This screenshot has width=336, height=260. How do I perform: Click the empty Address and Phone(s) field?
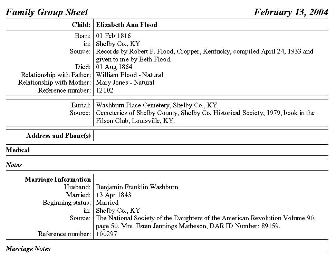[211, 136]
